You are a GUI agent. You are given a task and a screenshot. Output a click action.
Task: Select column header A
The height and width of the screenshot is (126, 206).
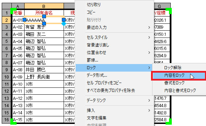[x=18, y=6]
